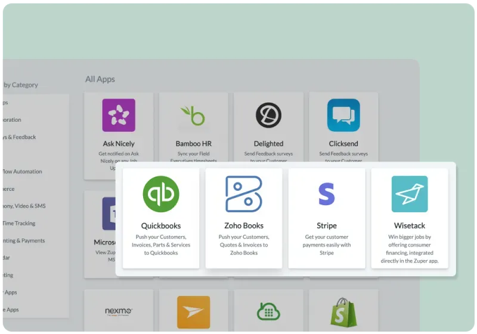Screen dimensions: 477x334
Task: Select the Zoho Books logo icon
Action: tap(244, 194)
